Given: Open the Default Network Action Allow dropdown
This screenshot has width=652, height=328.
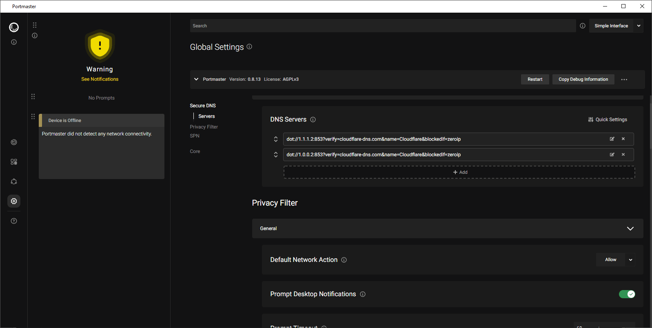Looking at the screenshot, I should [x=616, y=260].
